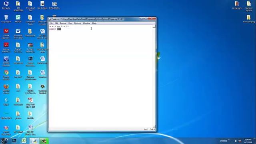Open Photoshop from the taskbar

(14, 141)
